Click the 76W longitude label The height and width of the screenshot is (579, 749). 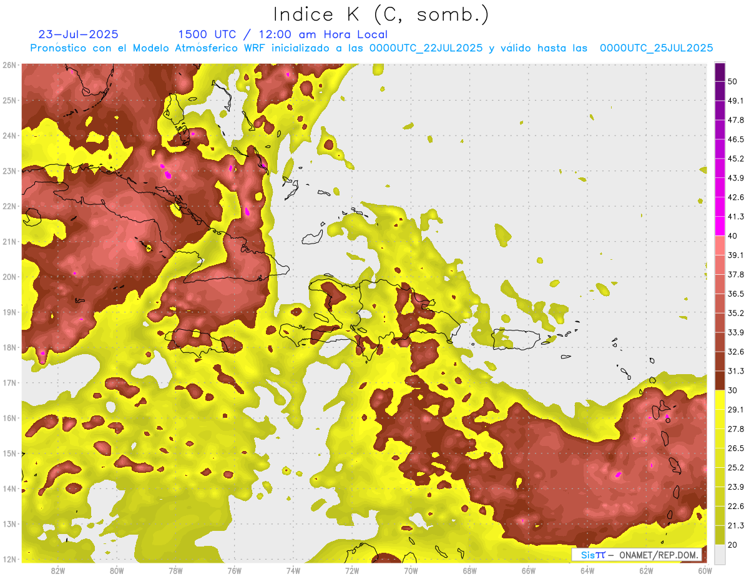pos(234,570)
